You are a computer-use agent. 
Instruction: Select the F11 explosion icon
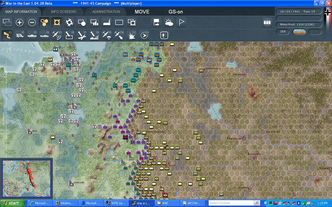click(x=132, y=35)
